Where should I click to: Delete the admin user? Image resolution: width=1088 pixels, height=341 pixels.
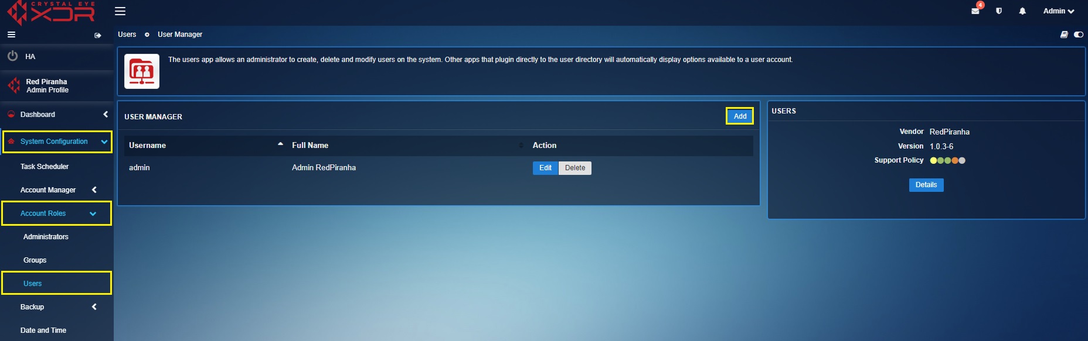pyautogui.click(x=575, y=168)
